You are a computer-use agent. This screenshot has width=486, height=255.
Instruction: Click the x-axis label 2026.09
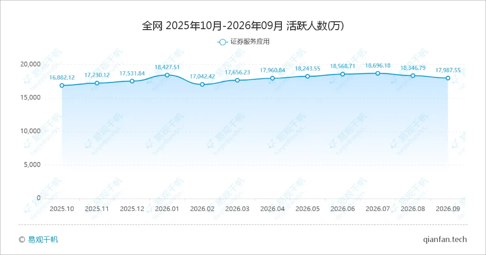[x=448, y=209]
